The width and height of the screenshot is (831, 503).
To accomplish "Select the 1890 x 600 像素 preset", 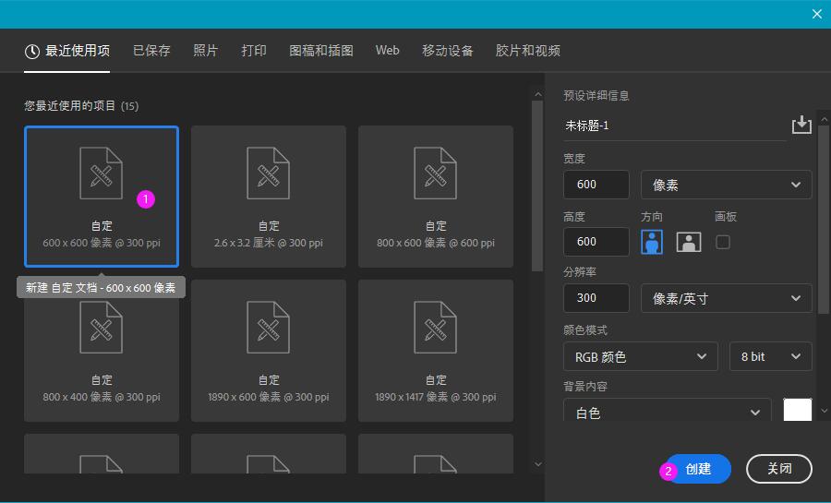I will click(x=269, y=351).
